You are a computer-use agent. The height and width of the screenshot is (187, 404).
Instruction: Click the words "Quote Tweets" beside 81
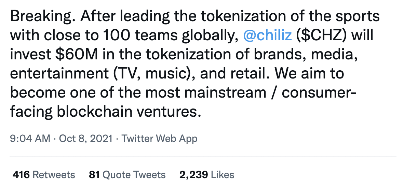134,175
